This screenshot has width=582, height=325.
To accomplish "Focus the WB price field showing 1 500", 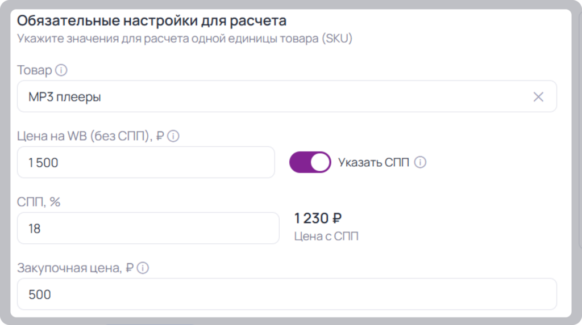I will point(146,162).
